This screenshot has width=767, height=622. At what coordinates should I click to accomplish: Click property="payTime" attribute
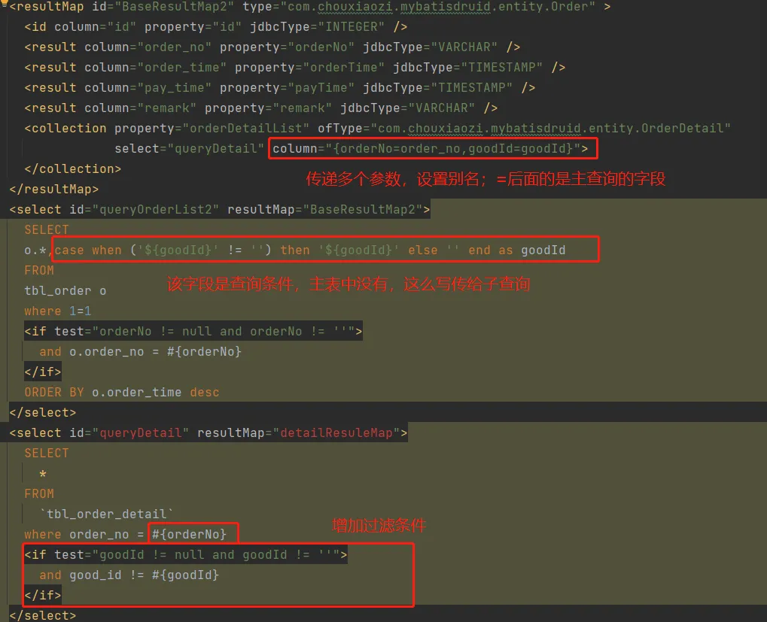(x=287, y=87)
